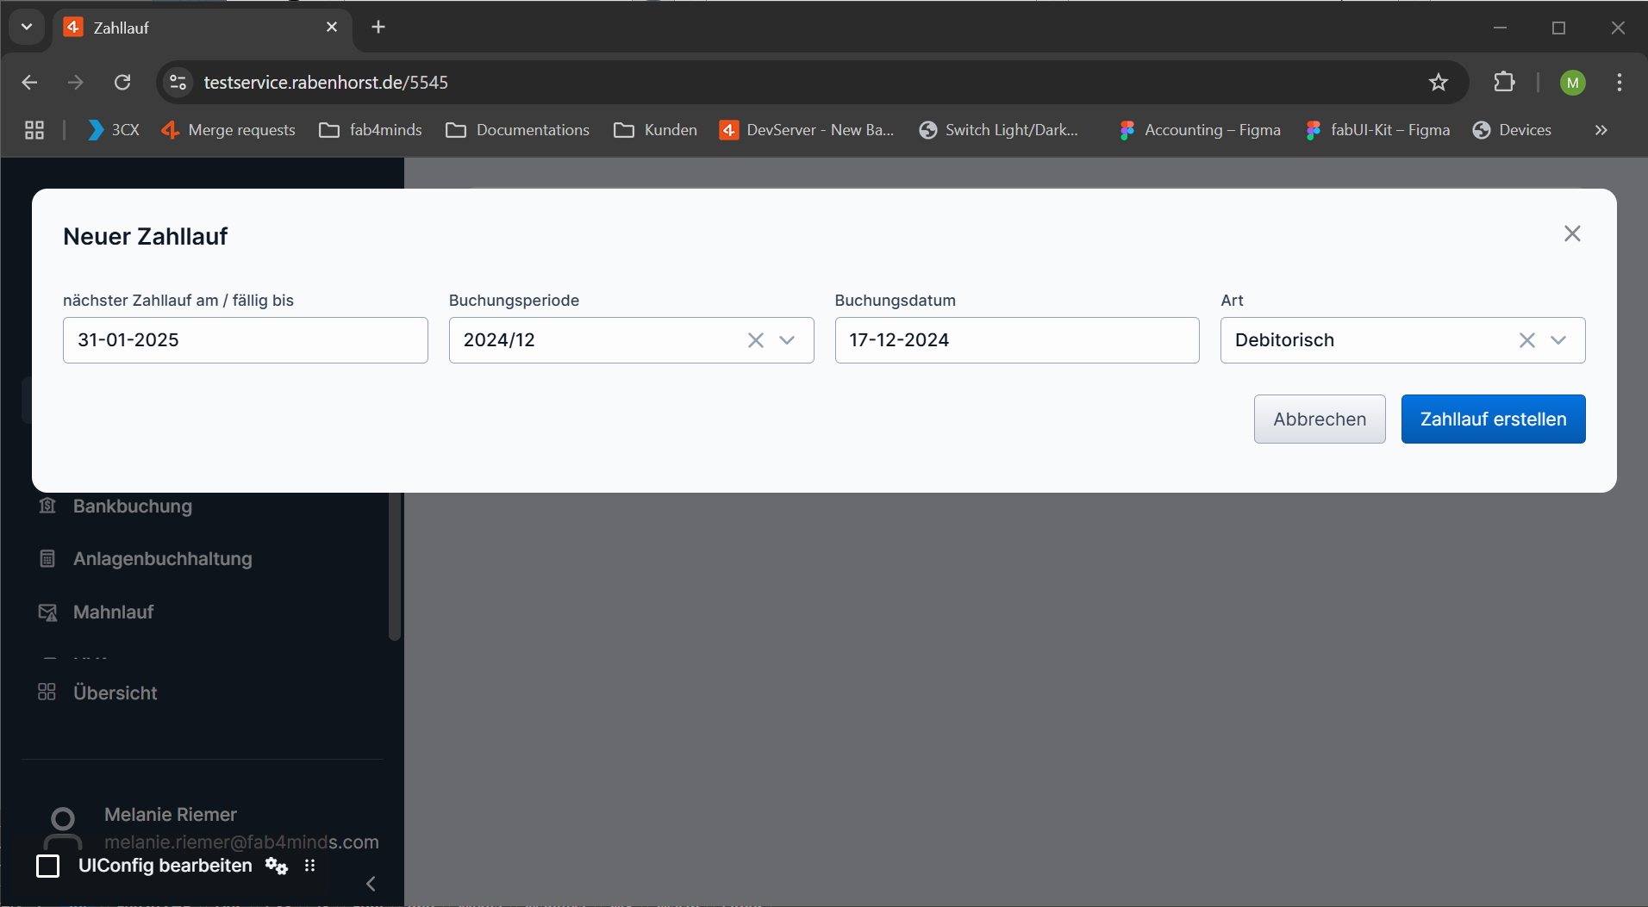Click the Buchungsdatum input field
This screenshot has width=1648, height=907.
(1016, 340)
